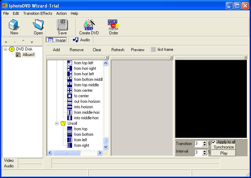Collapse the DVD Disk tree node
251x178 pixels.
click(6, 49)
